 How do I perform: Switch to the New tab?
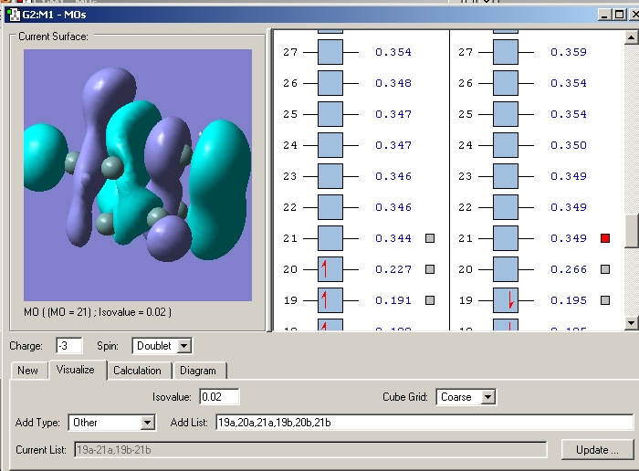pos(27,371)
